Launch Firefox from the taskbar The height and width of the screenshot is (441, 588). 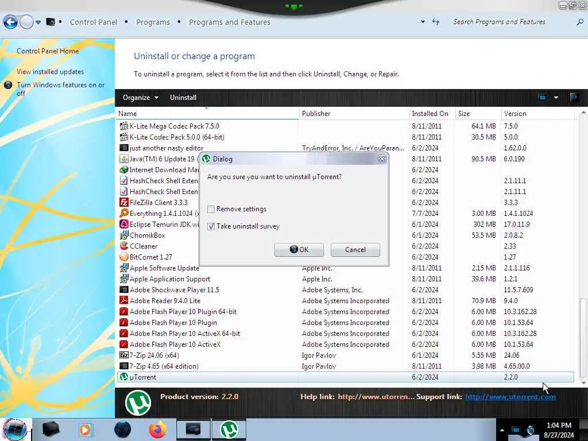click(x=158, y=430)
